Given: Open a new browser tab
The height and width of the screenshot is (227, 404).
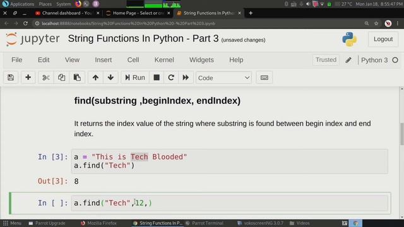Looking at the screenshot, I should coord(251,13).
